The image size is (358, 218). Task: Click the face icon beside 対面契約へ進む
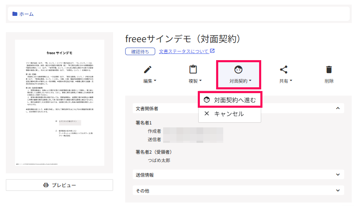(207, 100)
